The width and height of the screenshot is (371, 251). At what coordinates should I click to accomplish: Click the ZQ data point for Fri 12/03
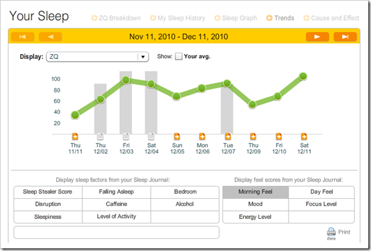coord(126,80)
